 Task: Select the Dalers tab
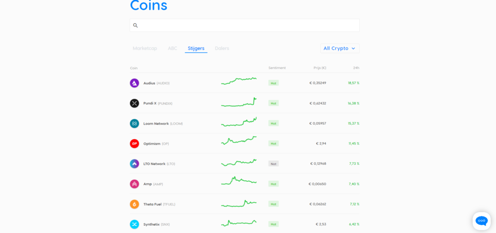[x=222, y=48]
